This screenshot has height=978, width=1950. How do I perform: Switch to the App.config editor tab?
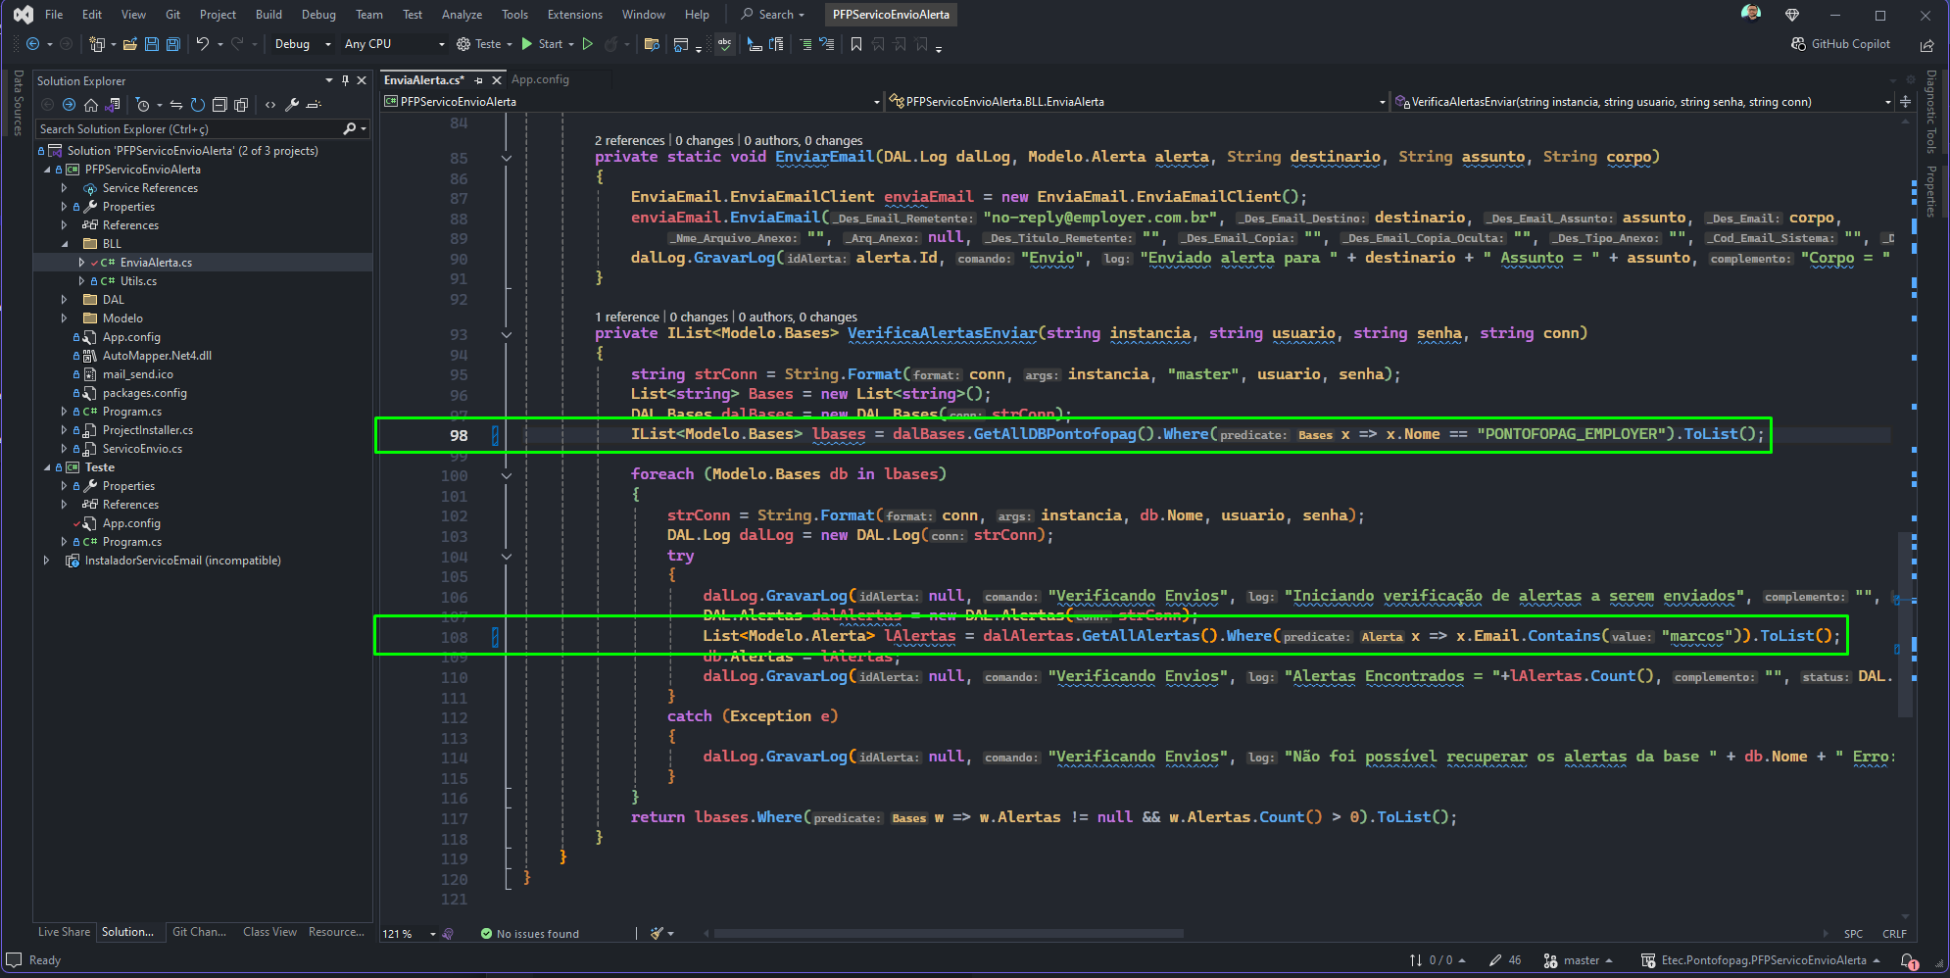point(540,79)
